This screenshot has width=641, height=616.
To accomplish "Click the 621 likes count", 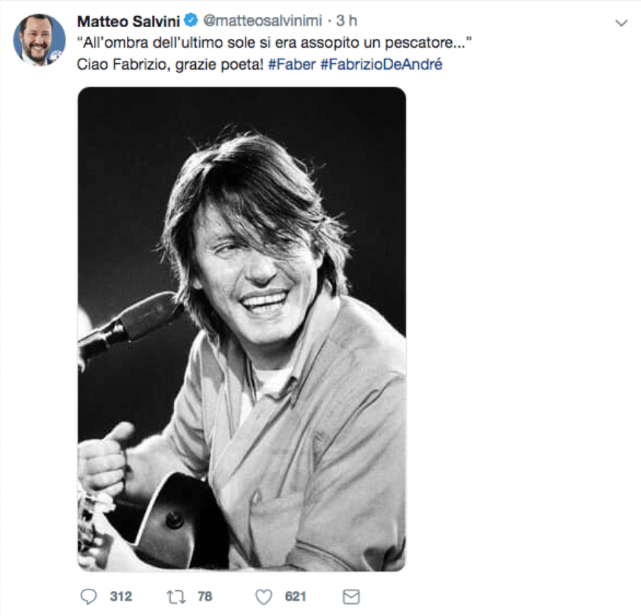I will pyautogui.click(x=296, y=596).
